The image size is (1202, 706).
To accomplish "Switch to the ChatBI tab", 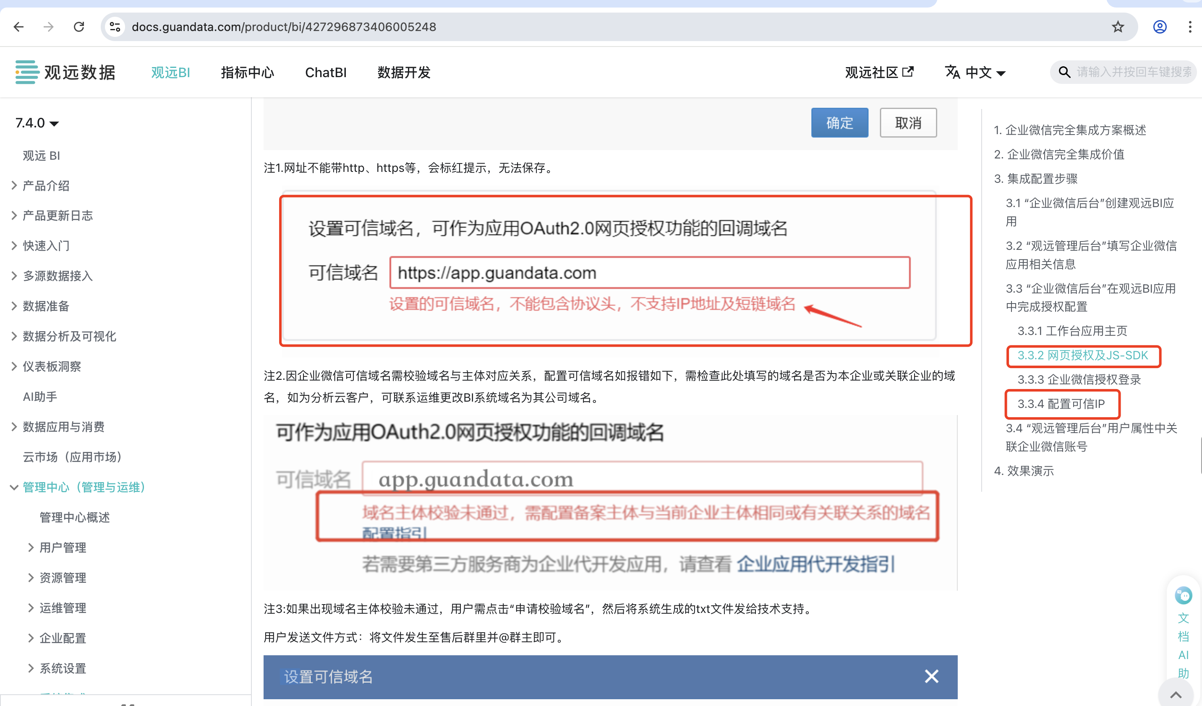I will point(326,73).
